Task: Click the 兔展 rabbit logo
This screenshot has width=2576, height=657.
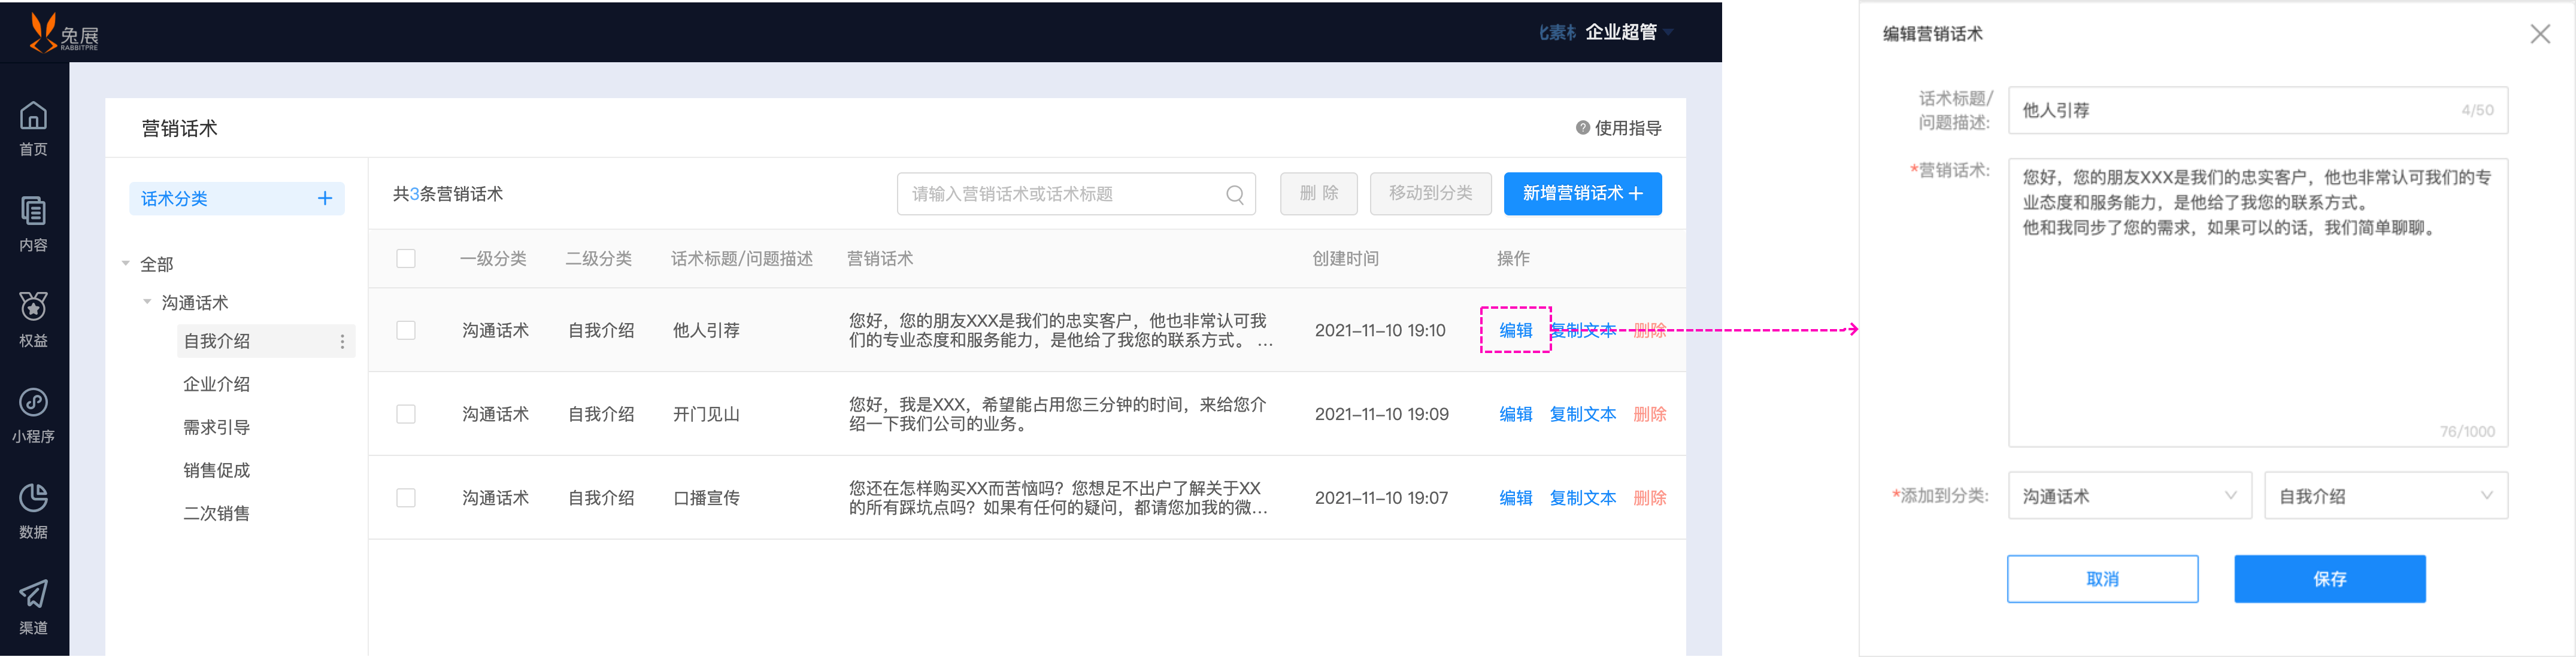Action: coord(64,32)
